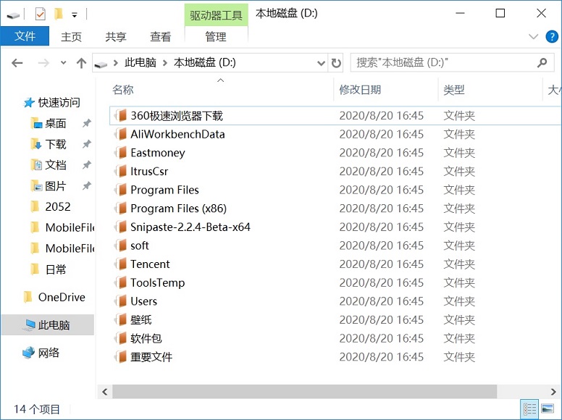Screen dimensions: 562x420
Task: Click the horizontal scrollbar thumb
Action: [305, 392]
